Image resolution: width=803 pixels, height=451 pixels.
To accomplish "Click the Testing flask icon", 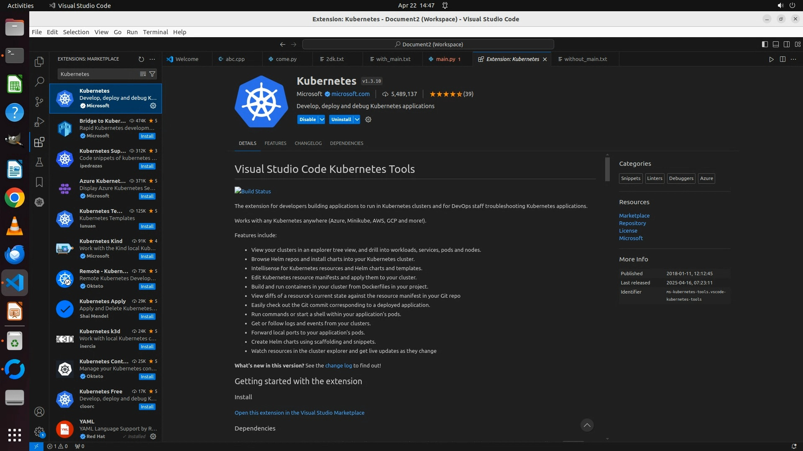I will (x=39, y=162).
